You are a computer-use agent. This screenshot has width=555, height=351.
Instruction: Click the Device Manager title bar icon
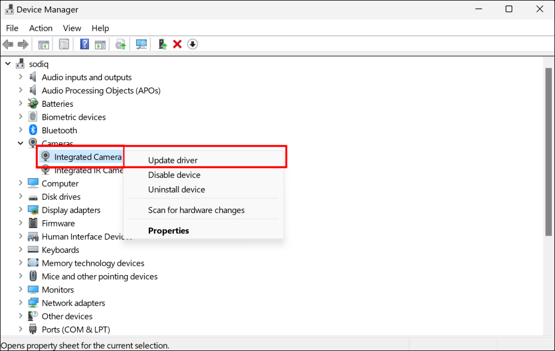[x=9, y=9]
